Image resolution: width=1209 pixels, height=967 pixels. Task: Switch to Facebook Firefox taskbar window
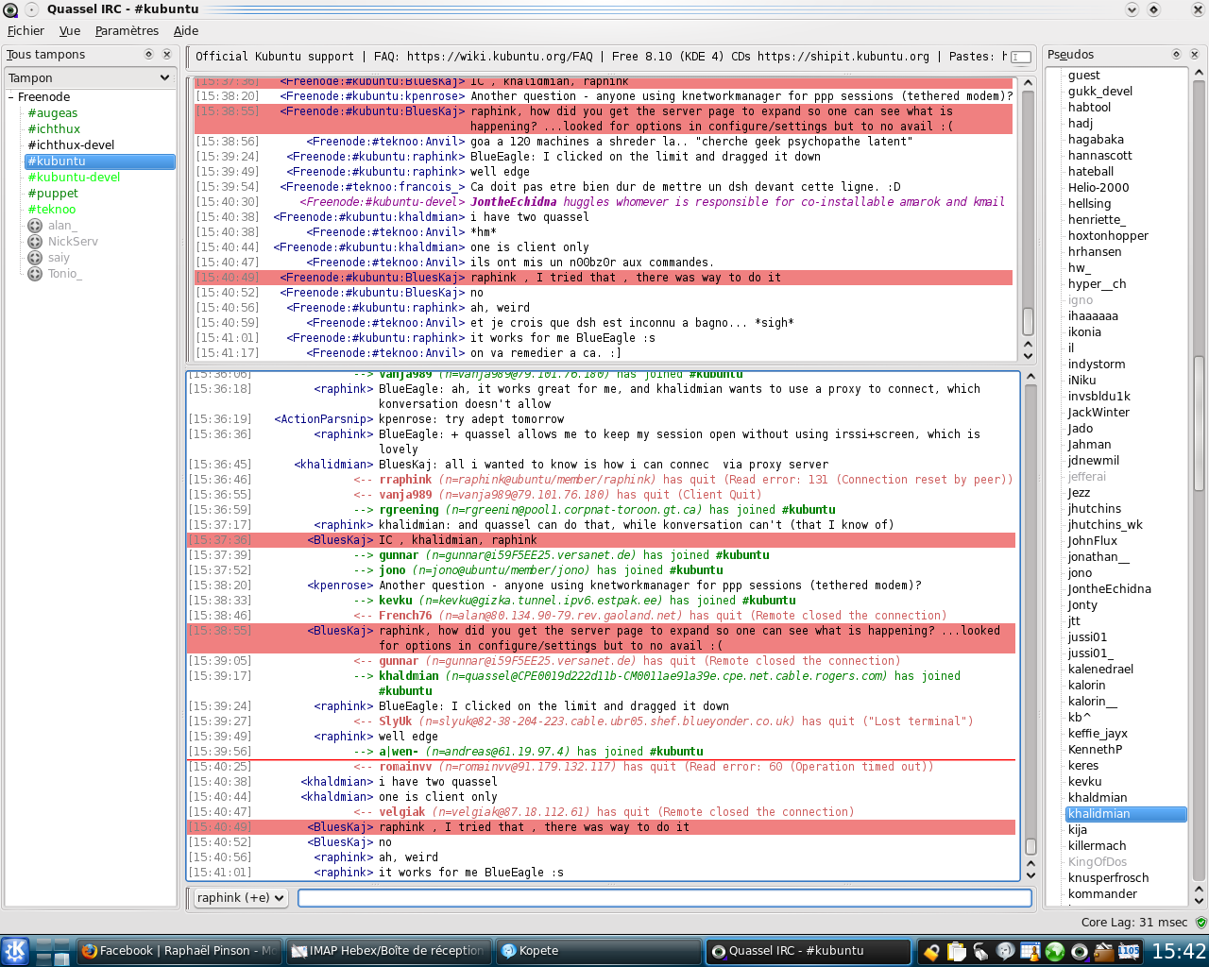tap(178, 951)
